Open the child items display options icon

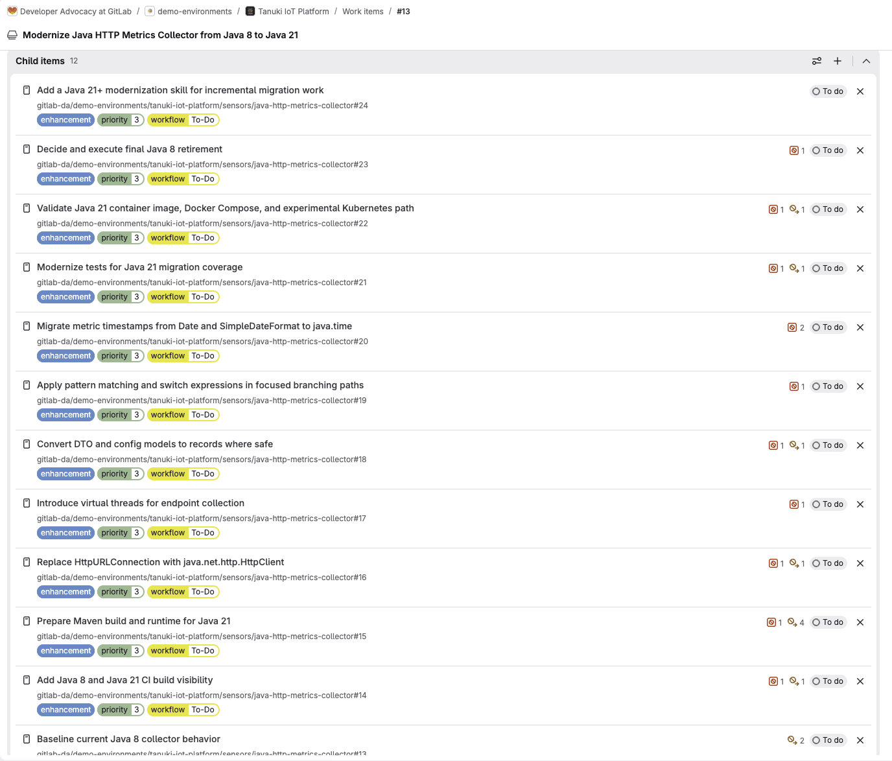pyautogui.click(x=817, y=61)
